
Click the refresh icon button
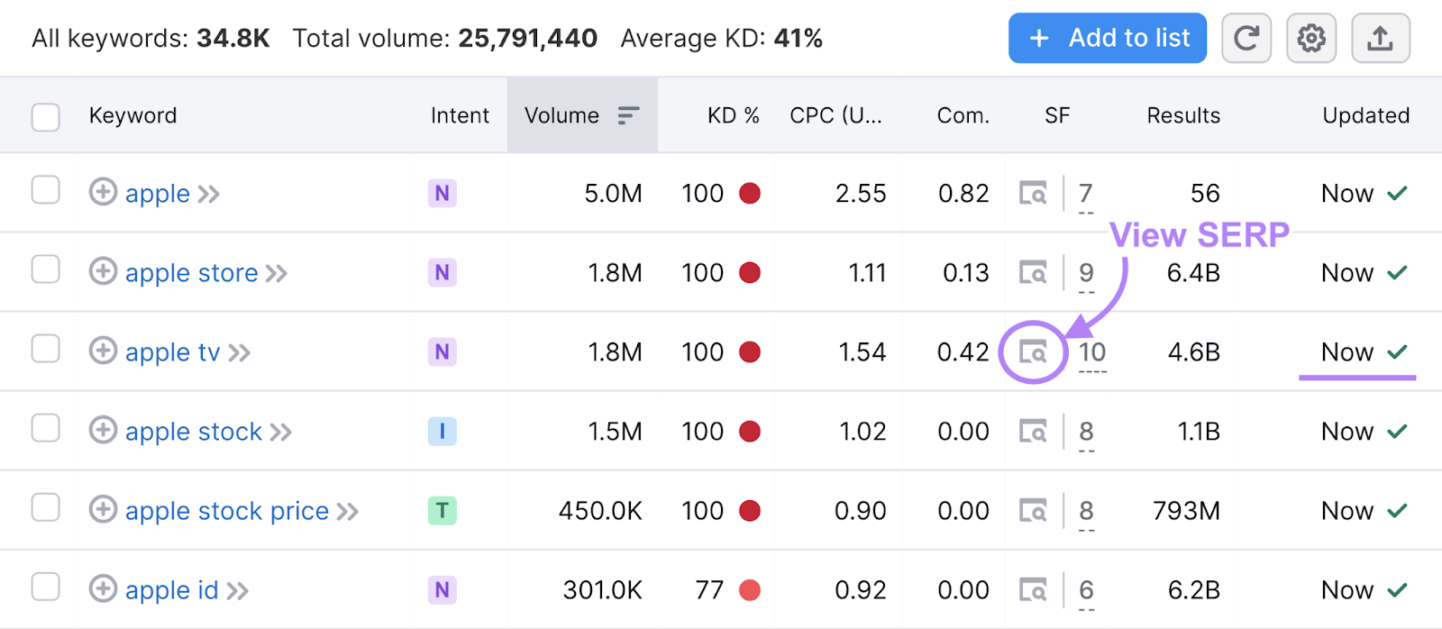(1246, 39)
